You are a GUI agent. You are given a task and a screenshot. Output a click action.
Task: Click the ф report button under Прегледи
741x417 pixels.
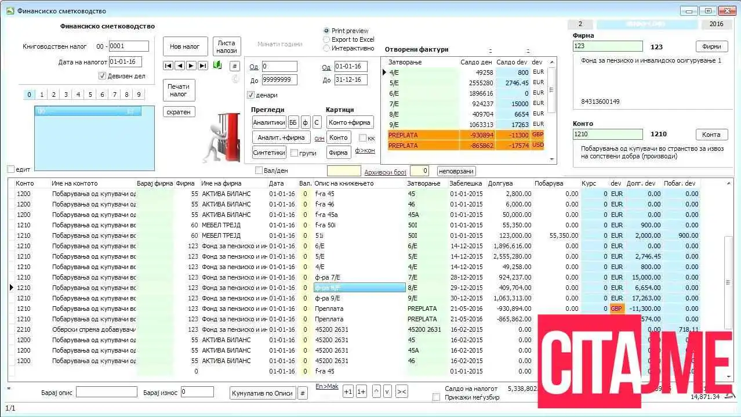tap(306, 122)
